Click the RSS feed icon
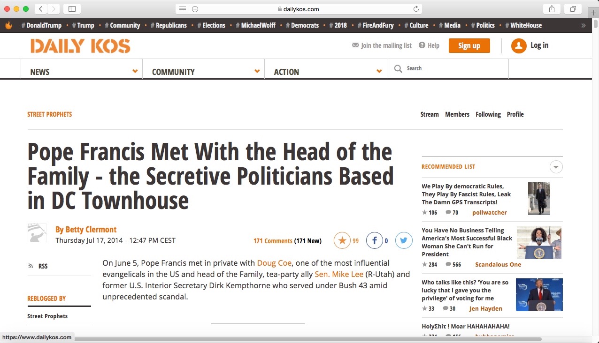 click(31, 266)
